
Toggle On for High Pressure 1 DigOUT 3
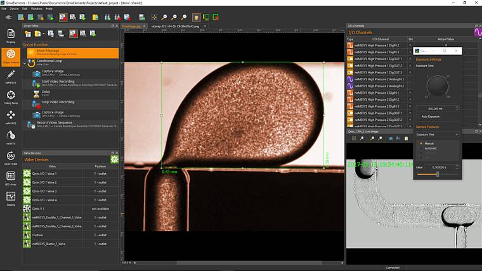pyautogui.click(x=410, y=72)
